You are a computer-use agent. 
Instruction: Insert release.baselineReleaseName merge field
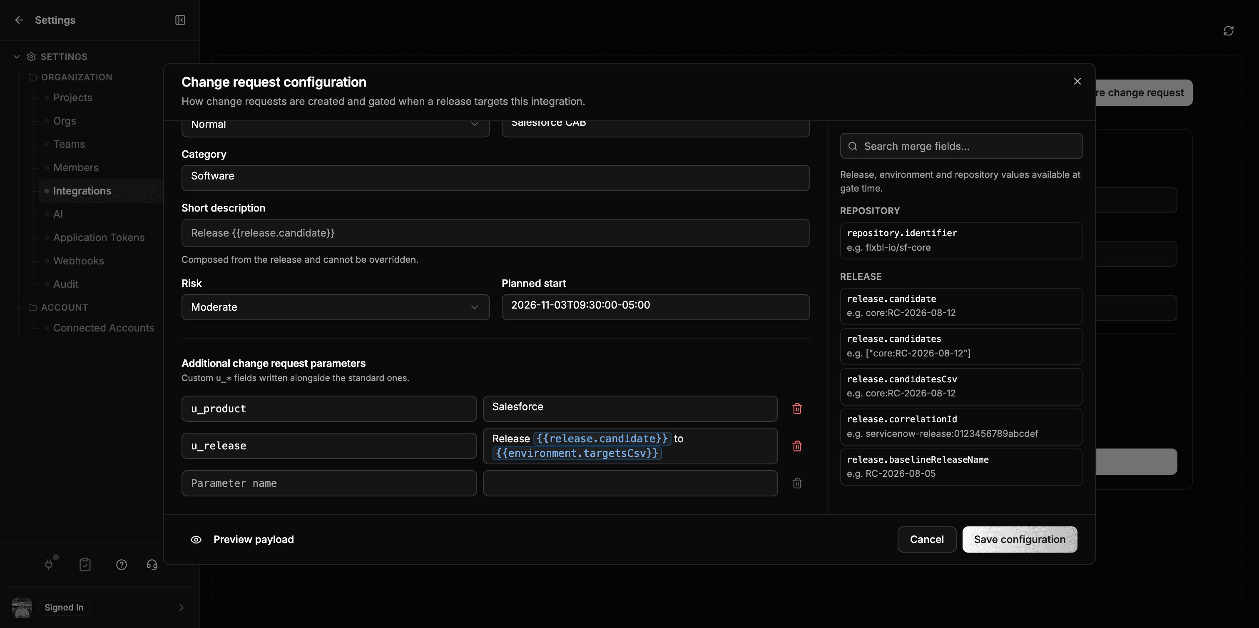[x=961, y=467]
